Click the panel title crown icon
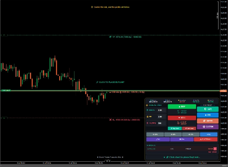Image resolution: width=228 pixels, height=167 pixels. (x=147, y=105)
